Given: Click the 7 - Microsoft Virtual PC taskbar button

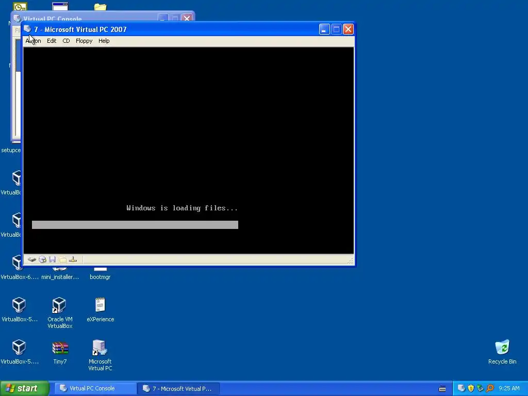Looking at the screenshot, I should click(x=178, y=389).
